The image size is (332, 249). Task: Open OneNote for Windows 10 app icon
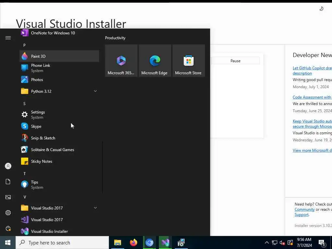pos(25,33)
